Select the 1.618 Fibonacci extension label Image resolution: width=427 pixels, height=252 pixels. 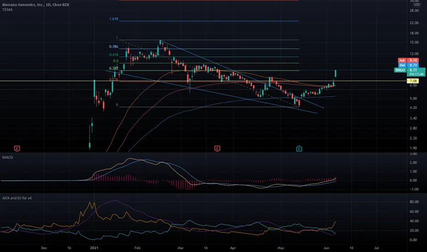click(x=114, y=19)
